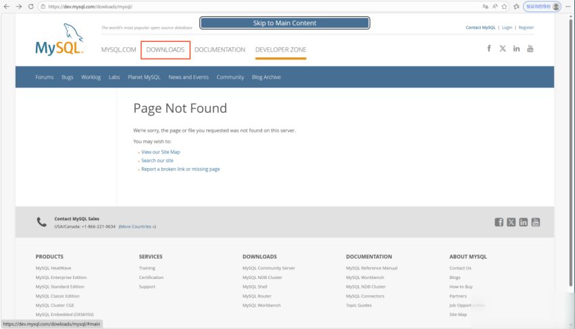Viewport: 575px width, 329px height.
Task: Follow the View our Site Map link
Action: point(161,152)
